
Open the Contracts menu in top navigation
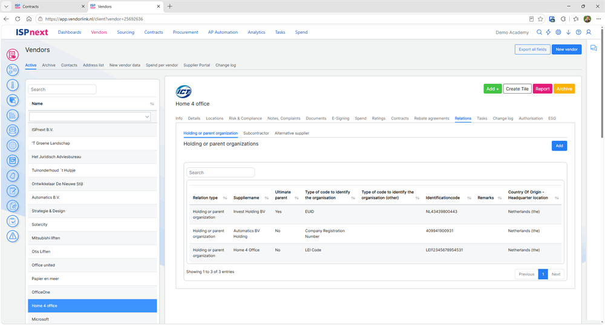click(154, 33)
